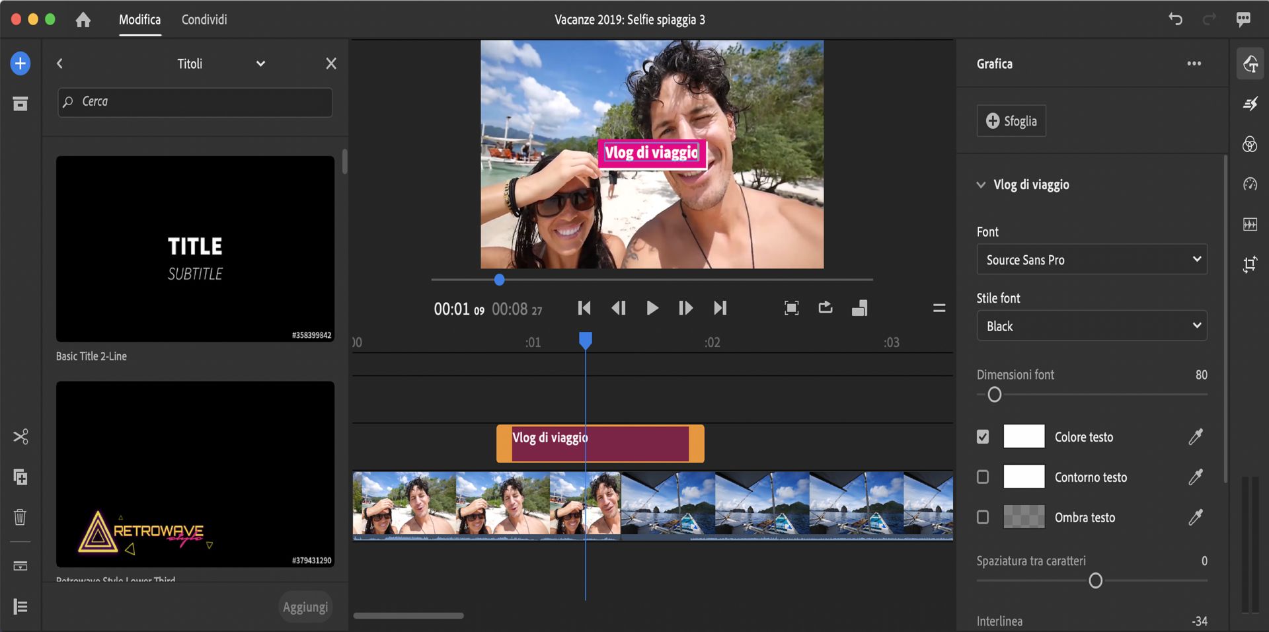Jump to the next edit point

tap(720, 308)
